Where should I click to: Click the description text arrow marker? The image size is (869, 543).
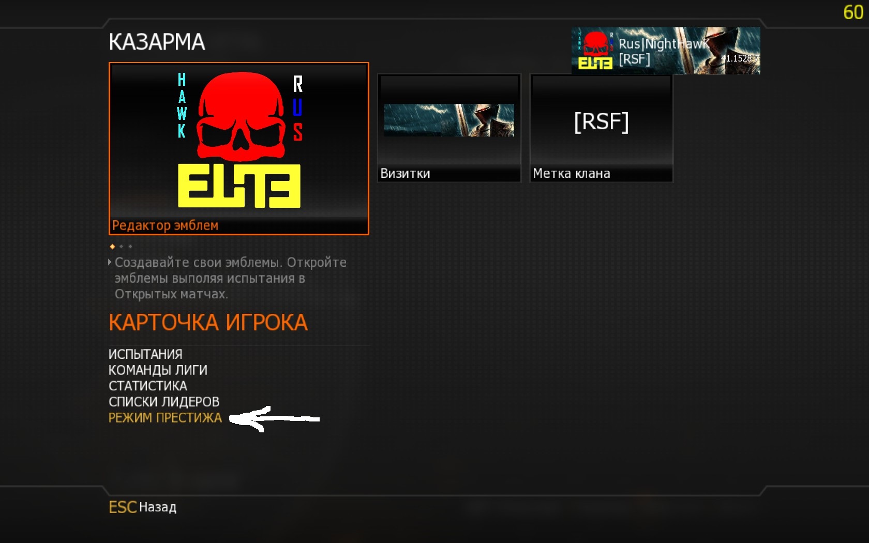[x=110, y=262]
